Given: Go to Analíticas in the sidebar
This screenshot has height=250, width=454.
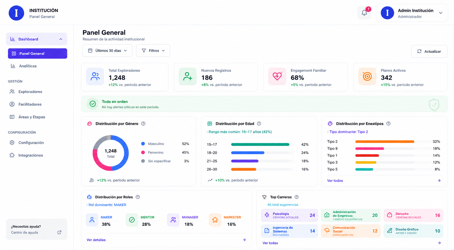Looking at the screenshot, I should (x=28, y=66).
